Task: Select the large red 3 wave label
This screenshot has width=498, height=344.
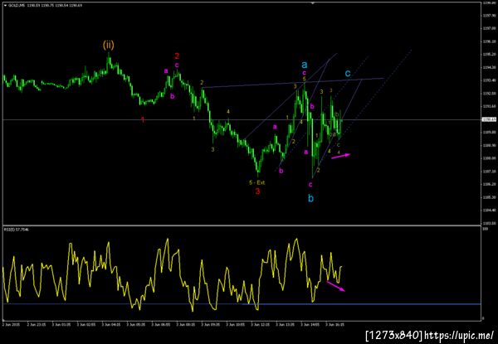Action: pos(257,191)
